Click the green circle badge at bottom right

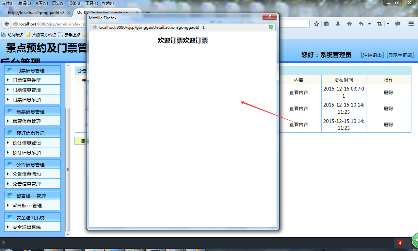click(x=415, y=240)
